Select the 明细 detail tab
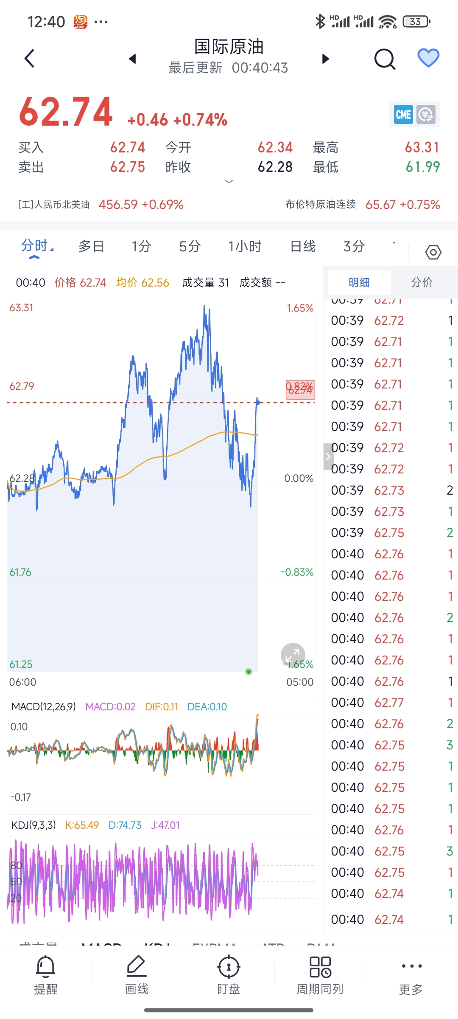The height and width of the screenshot is (1019, 458). [x=359, y=282]
